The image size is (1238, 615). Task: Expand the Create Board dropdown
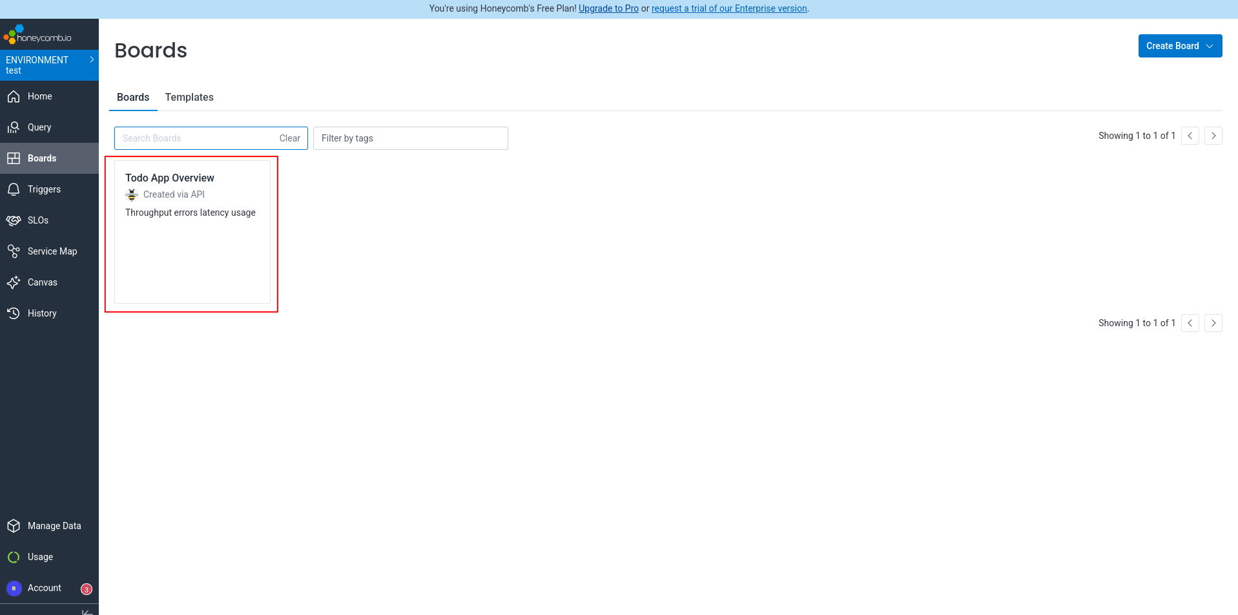[x=1180, y=46]
